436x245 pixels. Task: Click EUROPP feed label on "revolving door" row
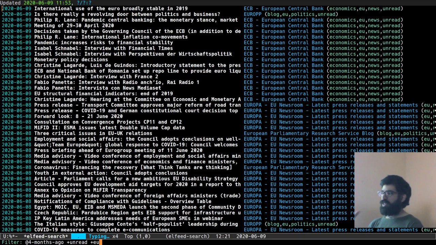point(253,14)
